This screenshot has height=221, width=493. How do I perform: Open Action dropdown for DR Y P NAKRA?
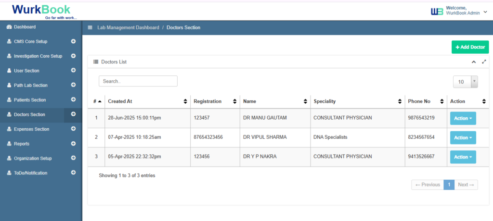(463, 157)
